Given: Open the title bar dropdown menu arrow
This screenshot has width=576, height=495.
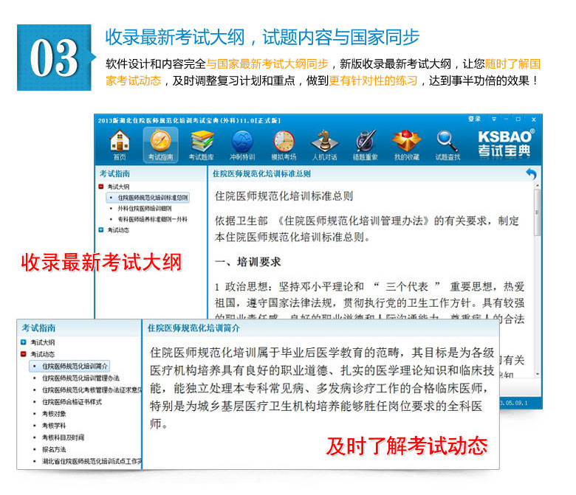Looking at the screenshot, I should pos(494,120).
